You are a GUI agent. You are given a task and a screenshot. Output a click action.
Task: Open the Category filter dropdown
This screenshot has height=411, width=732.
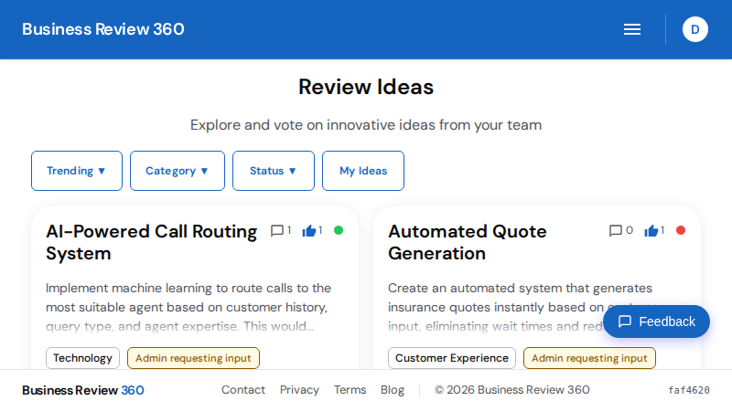tap(178, 171)
